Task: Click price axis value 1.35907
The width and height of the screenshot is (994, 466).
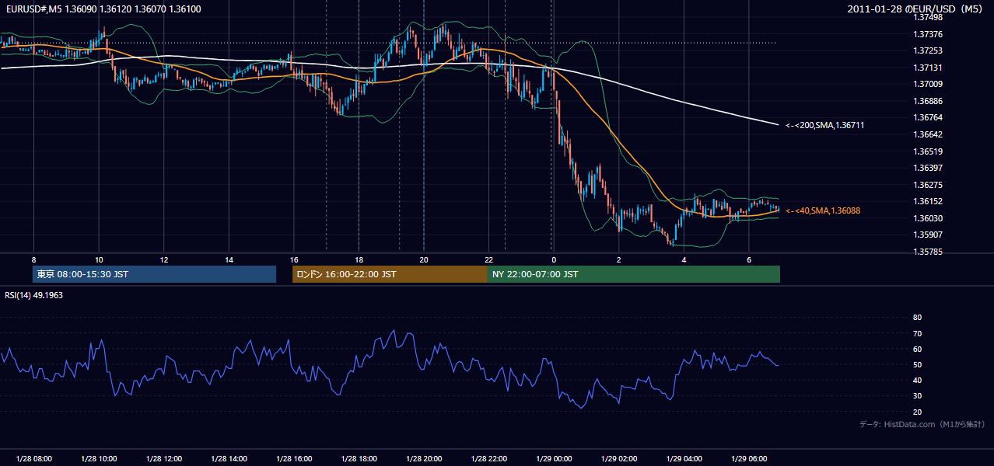Action: [x=928, y=235]
